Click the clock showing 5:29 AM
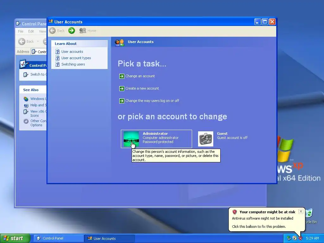This screenshot has height=243, width=324. [x=312, y=239]
